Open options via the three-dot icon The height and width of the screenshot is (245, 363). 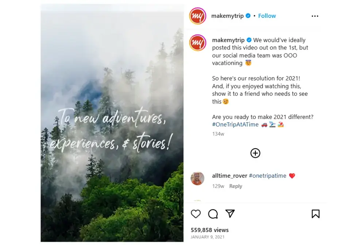click(x=315, y=16)
